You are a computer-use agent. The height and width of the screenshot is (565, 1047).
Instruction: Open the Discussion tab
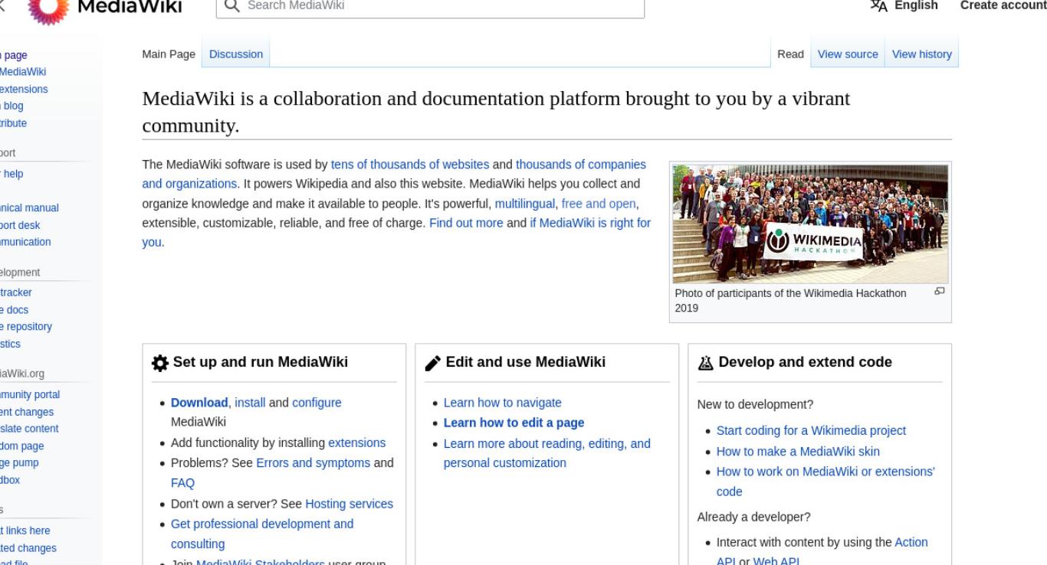click(x=236, y=54)
